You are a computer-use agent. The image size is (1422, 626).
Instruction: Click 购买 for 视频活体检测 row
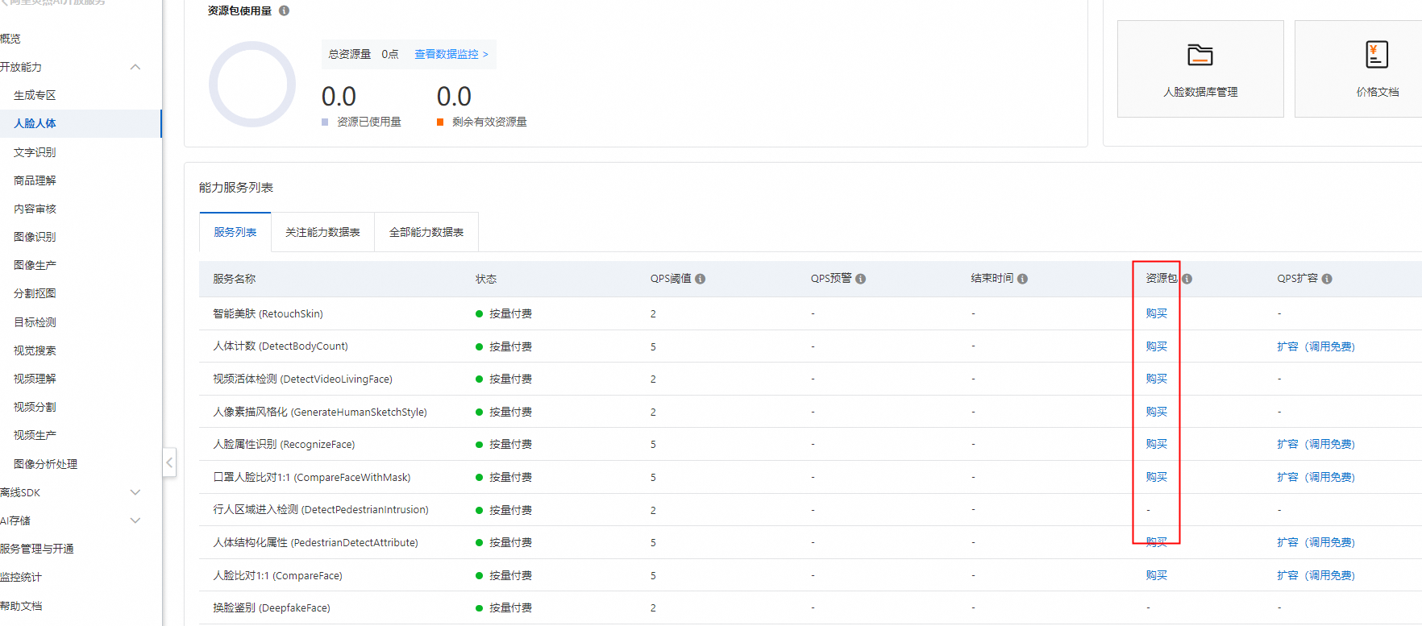1157,379
